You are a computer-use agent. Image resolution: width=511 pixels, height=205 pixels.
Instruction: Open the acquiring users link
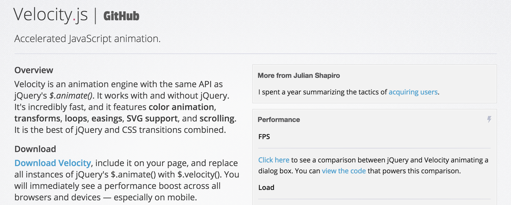[x=413, y=92]
